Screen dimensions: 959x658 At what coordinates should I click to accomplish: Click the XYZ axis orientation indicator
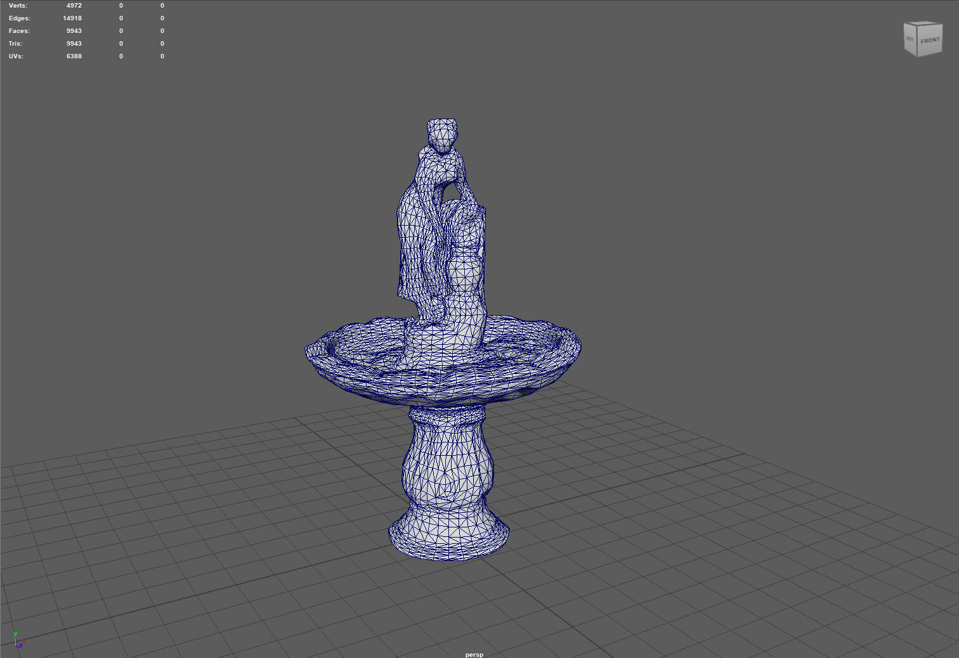(x=19, y=640)
